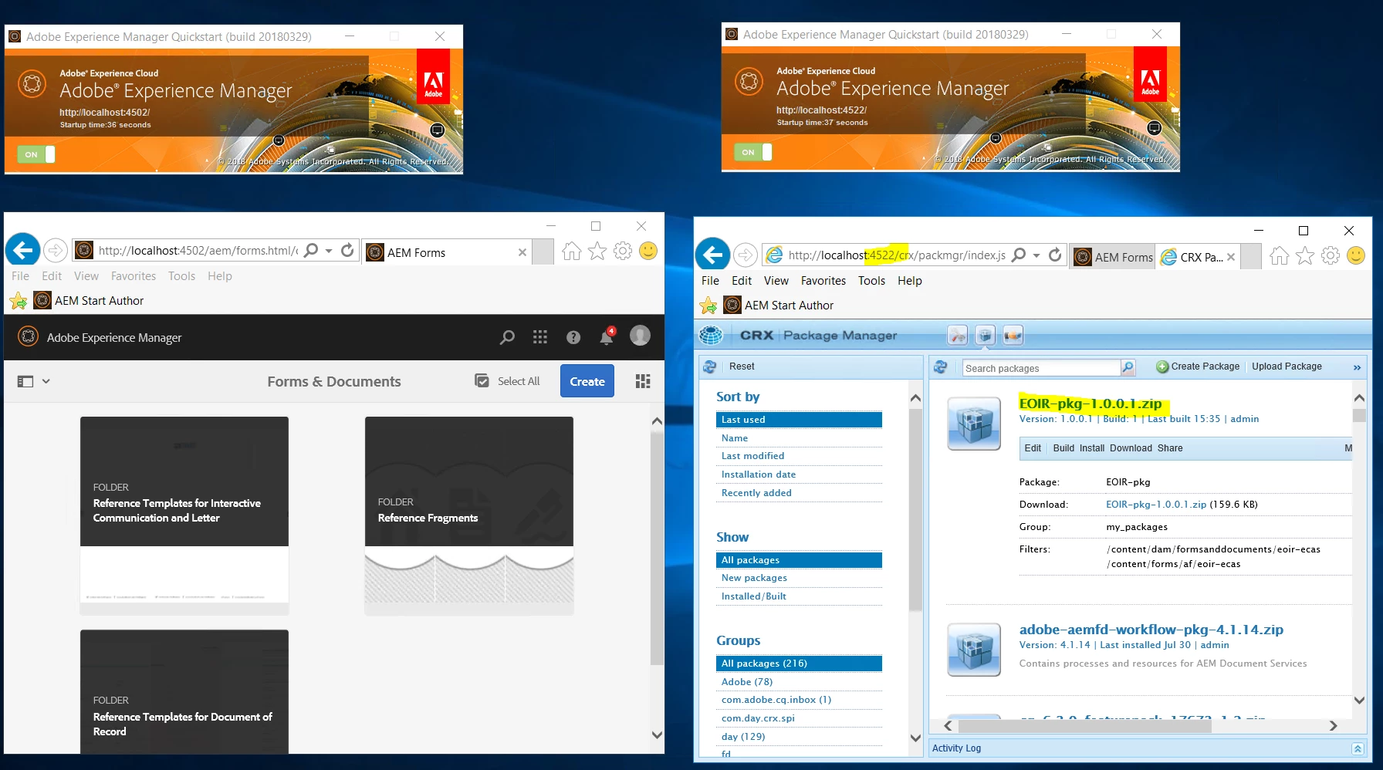Go back in the right browser window
The width and height of the screenshot is (1383, 770).
tap(712, 255)
